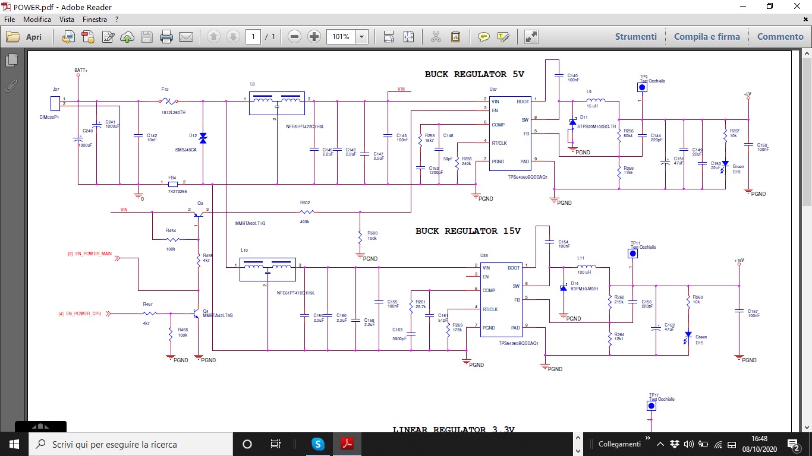
Task: Print the document with printer icon
Action: pyautogui.click(x=166, y=37)
